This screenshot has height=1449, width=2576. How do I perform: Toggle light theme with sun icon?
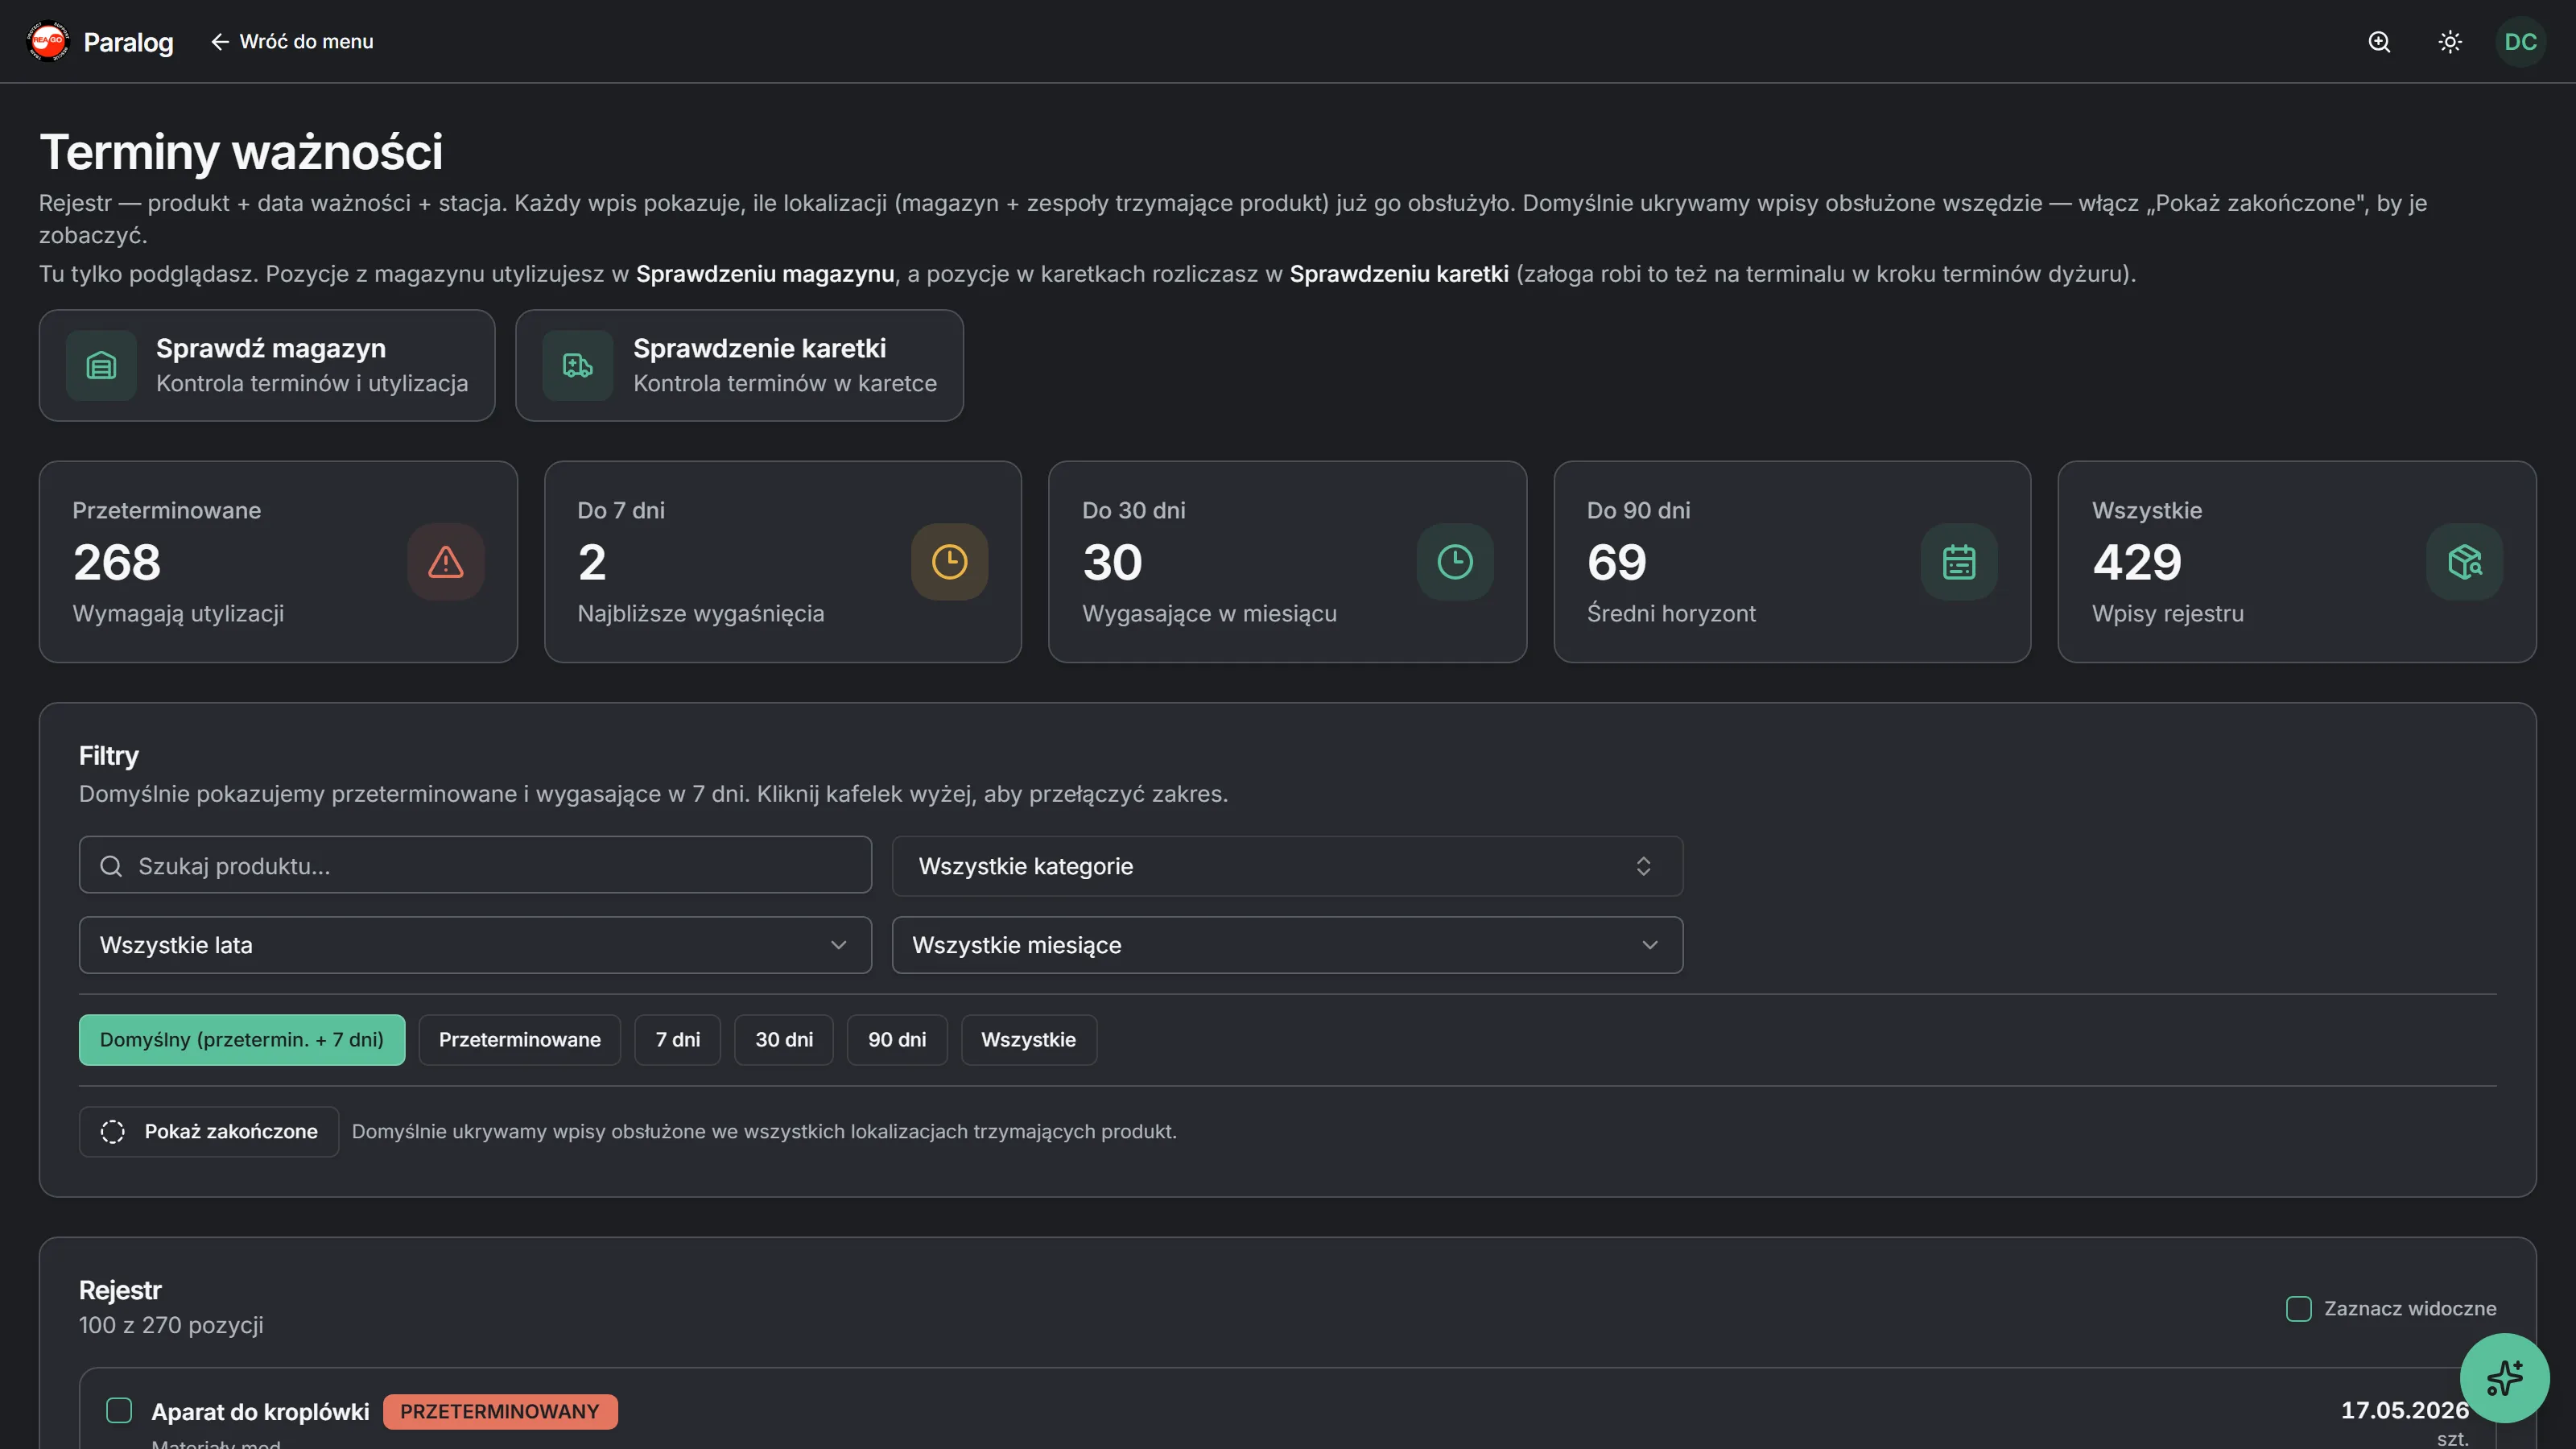coord(2450,41)
